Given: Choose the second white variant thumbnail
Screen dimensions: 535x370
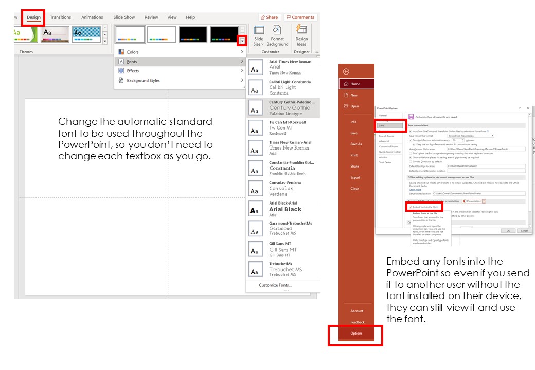Looking at the screenshot, I should coord(162,34).
